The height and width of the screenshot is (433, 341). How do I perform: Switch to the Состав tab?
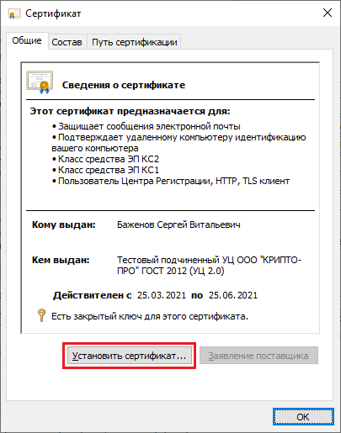[67, 42]
